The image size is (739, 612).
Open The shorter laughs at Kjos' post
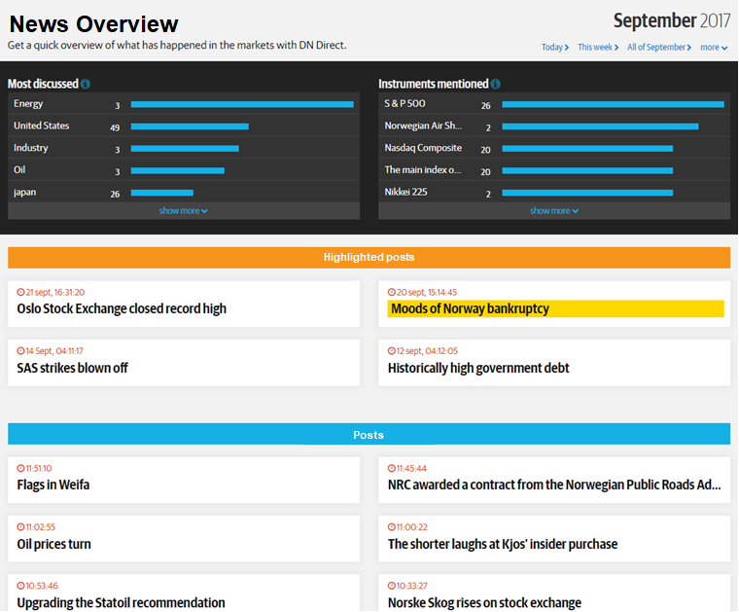[x=503, y=544]
